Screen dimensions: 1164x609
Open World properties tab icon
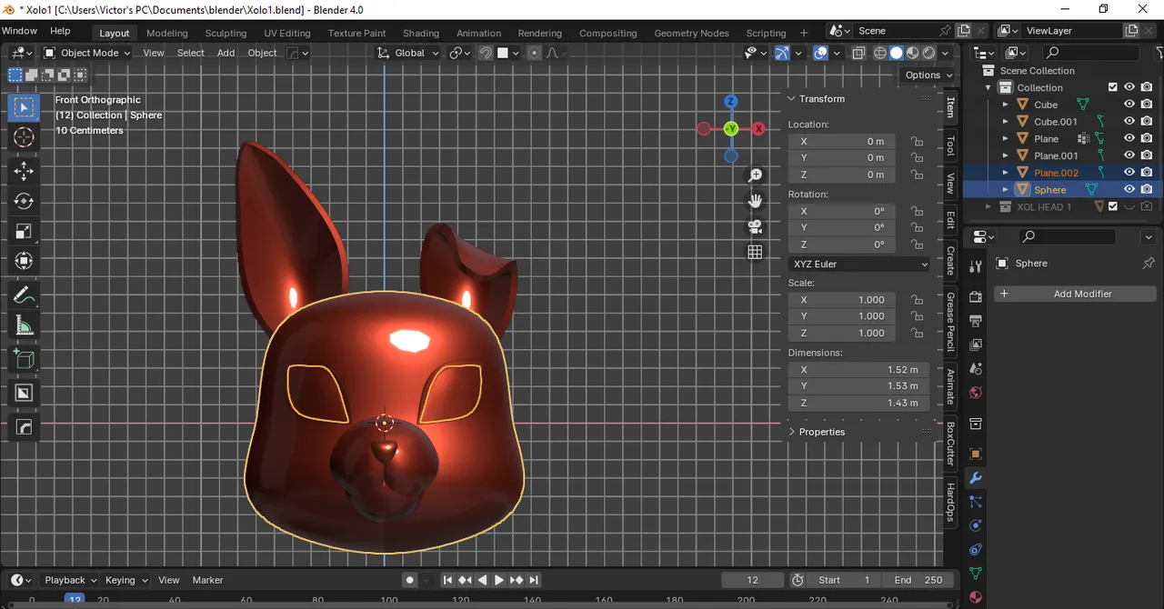pos(976,393)
